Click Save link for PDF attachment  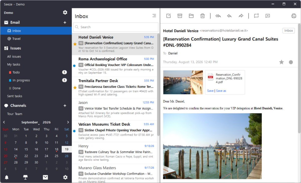pos(210,91)
